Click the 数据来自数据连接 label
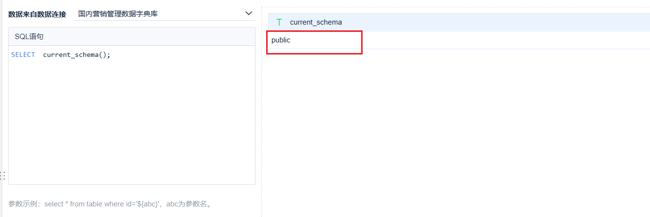Image resolution: width=650 pixels, height=217 pixels. [37, 14]
